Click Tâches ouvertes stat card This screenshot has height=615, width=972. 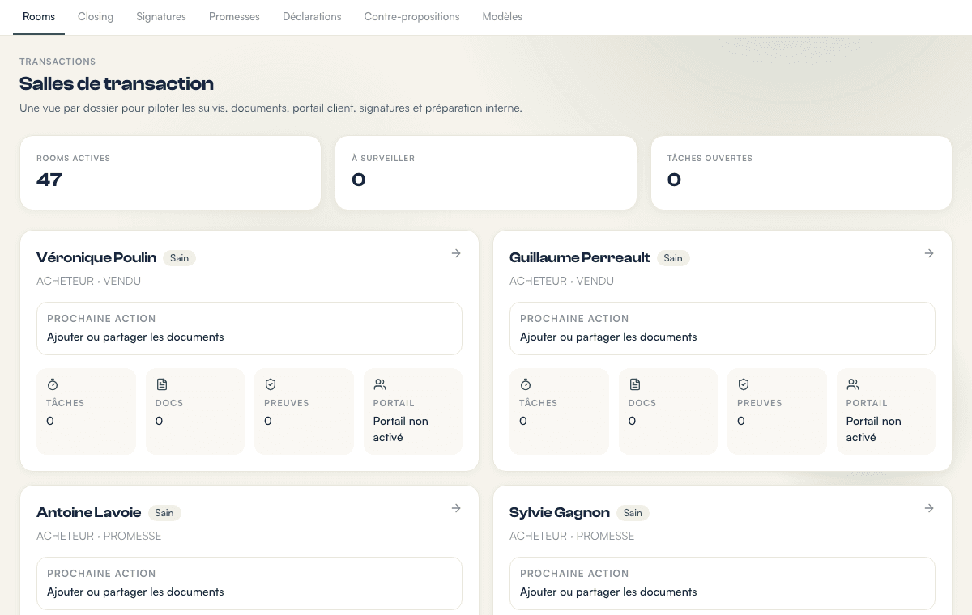click(801, 172)
